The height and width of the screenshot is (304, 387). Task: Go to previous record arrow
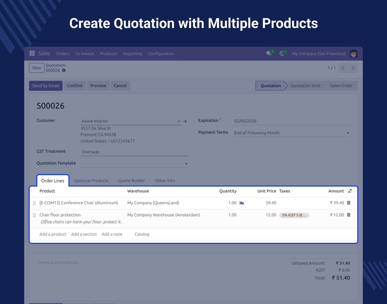[x=343, y=68]
